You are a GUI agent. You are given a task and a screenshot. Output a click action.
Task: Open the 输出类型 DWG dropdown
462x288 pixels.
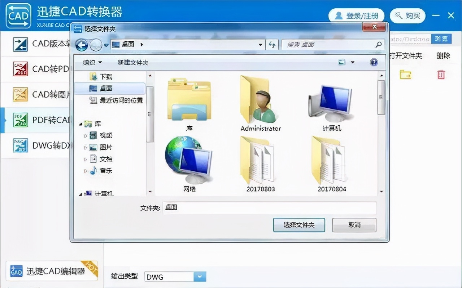tap(200, 276)
